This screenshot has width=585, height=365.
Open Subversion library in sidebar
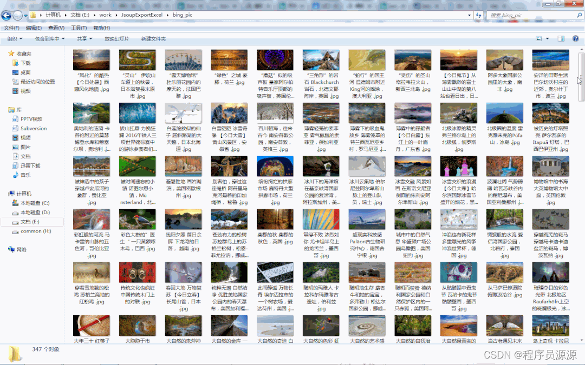[29, 129]
